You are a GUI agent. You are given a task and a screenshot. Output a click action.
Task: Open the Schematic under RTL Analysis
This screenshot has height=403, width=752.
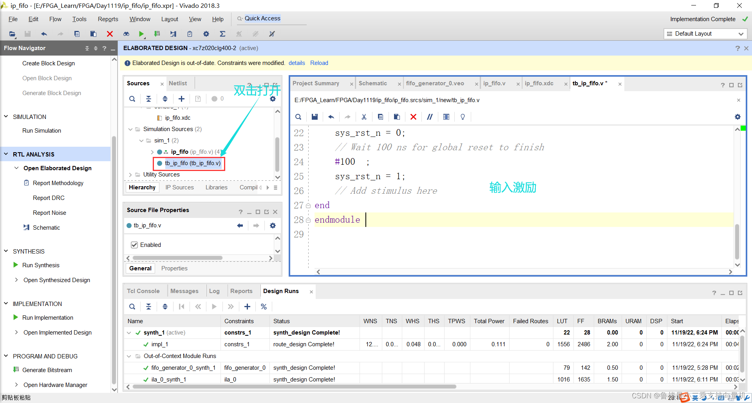[x=46, y=228]
